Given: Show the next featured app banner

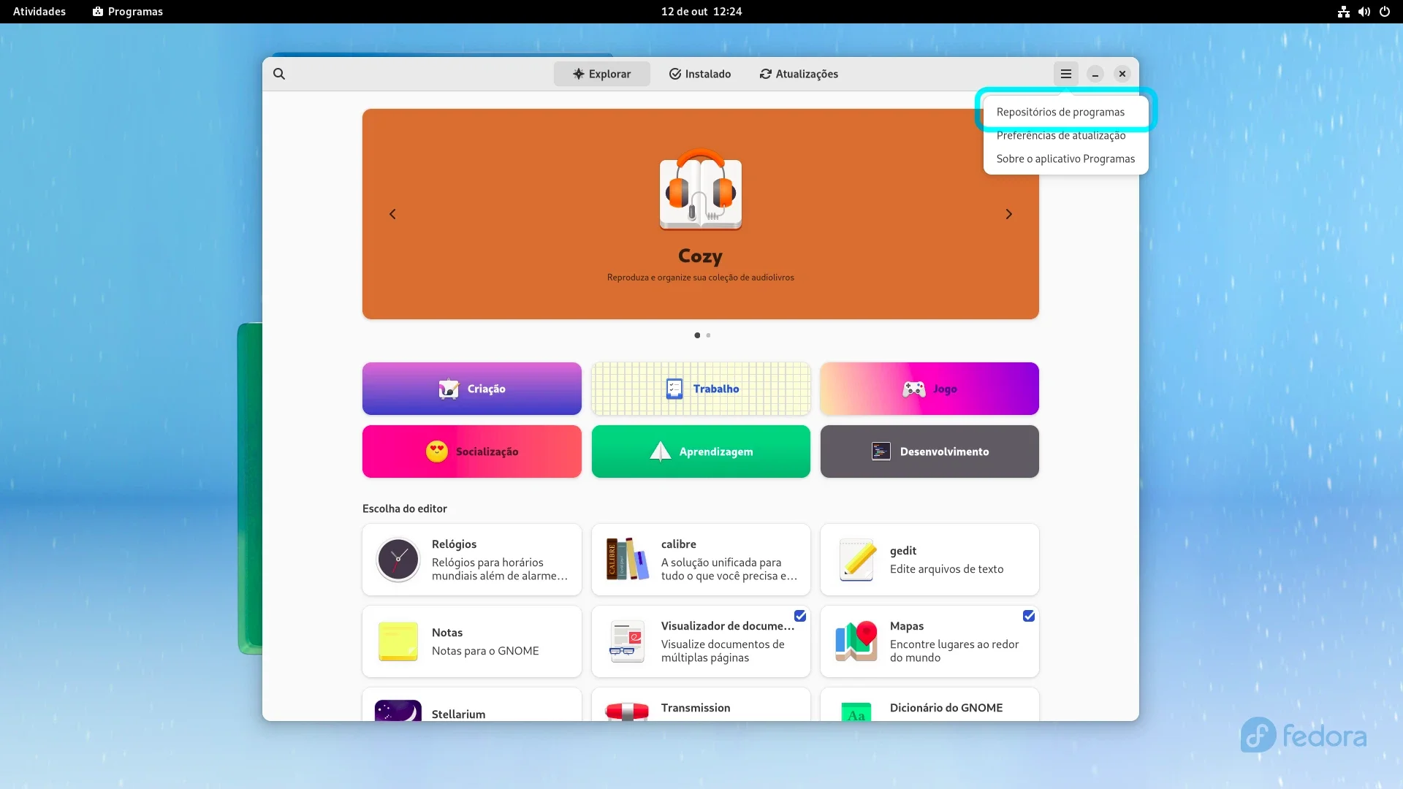Looking at the screenshot, I should point(1009,214).
